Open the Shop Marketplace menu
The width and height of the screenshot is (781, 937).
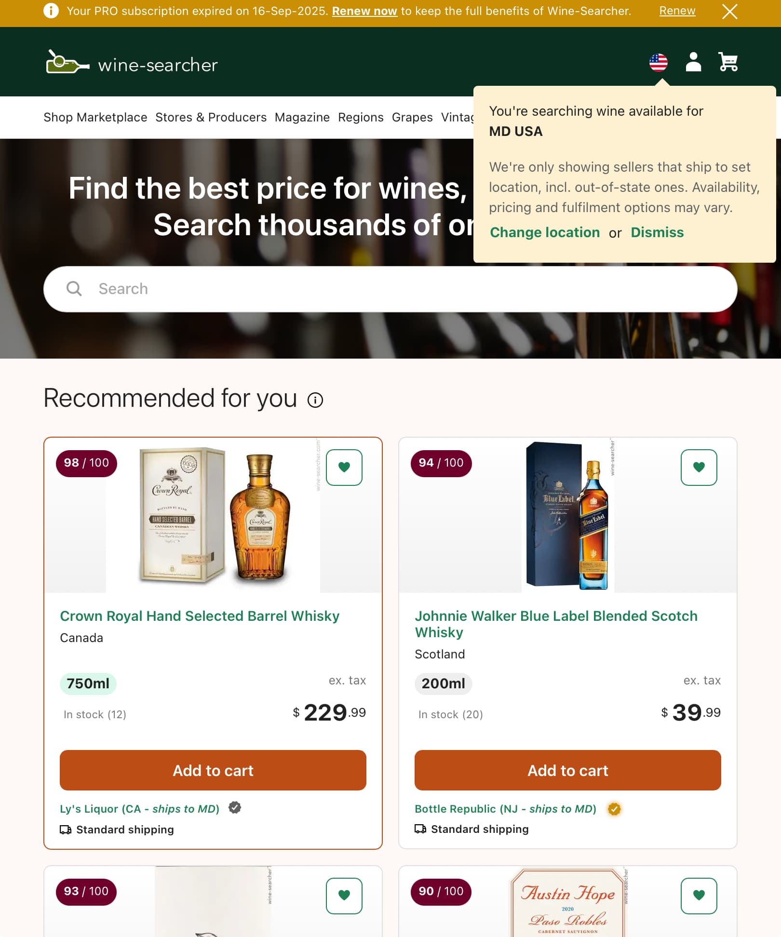click(95, 118)
